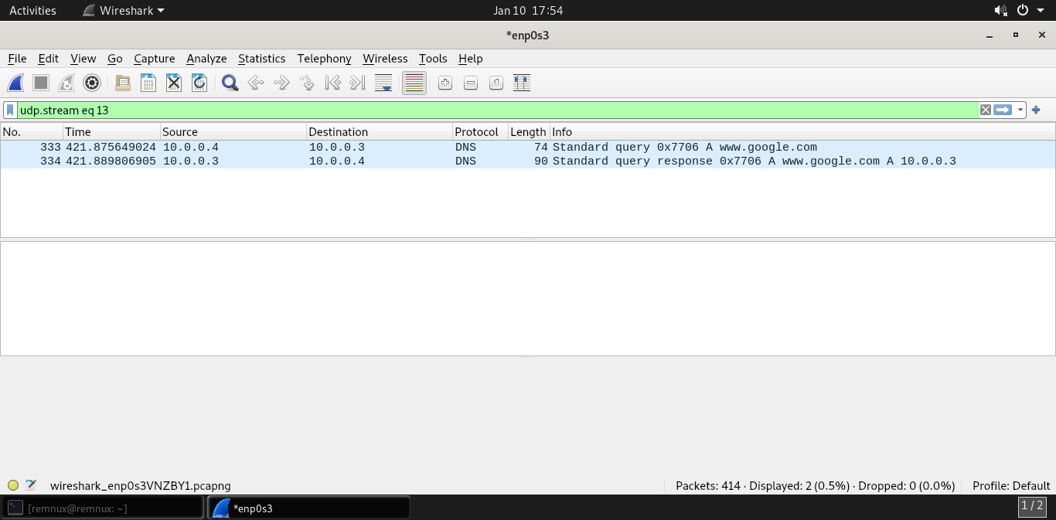Clear the udp.stream display filter
The height and width of the screenshot is (520, 1056).
[986, 110]
